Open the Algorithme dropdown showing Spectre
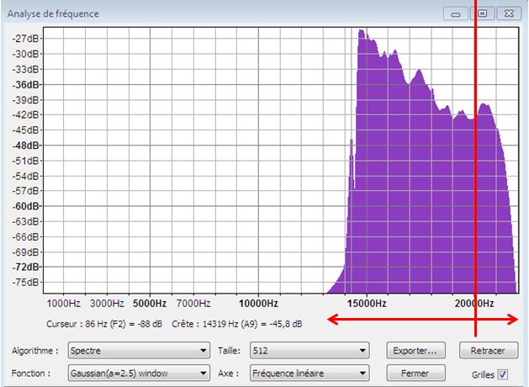The image size is (529, 387). (139, 351)
